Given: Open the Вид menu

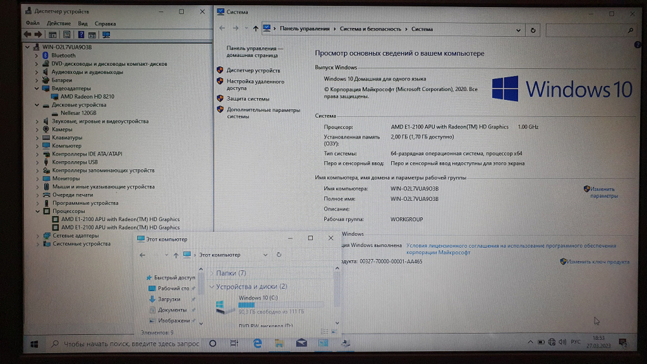Looking at the screenshot, I should coord(83,23).
